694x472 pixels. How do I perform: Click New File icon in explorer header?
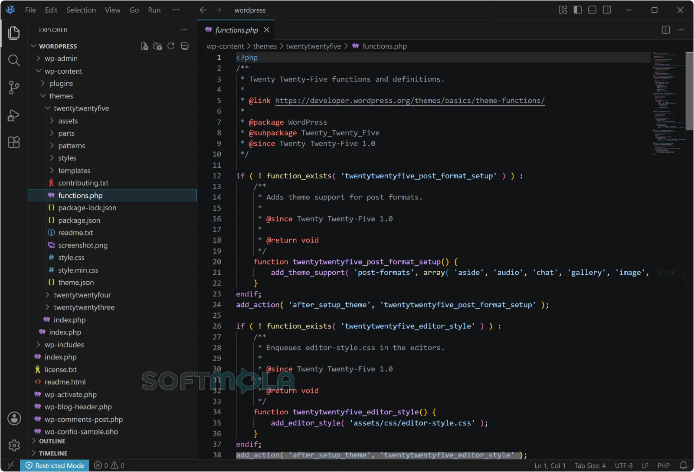point(144,46)
